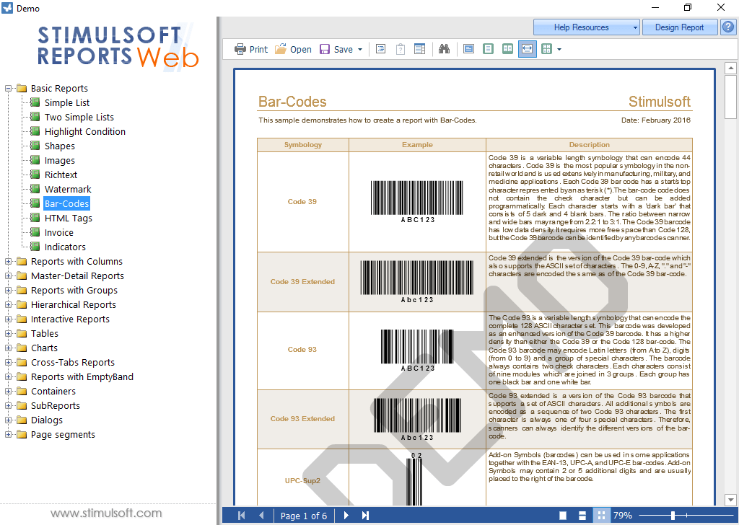Toggle multi-page grid mode in status bar
739x525 pixels.
coord(601,515)
